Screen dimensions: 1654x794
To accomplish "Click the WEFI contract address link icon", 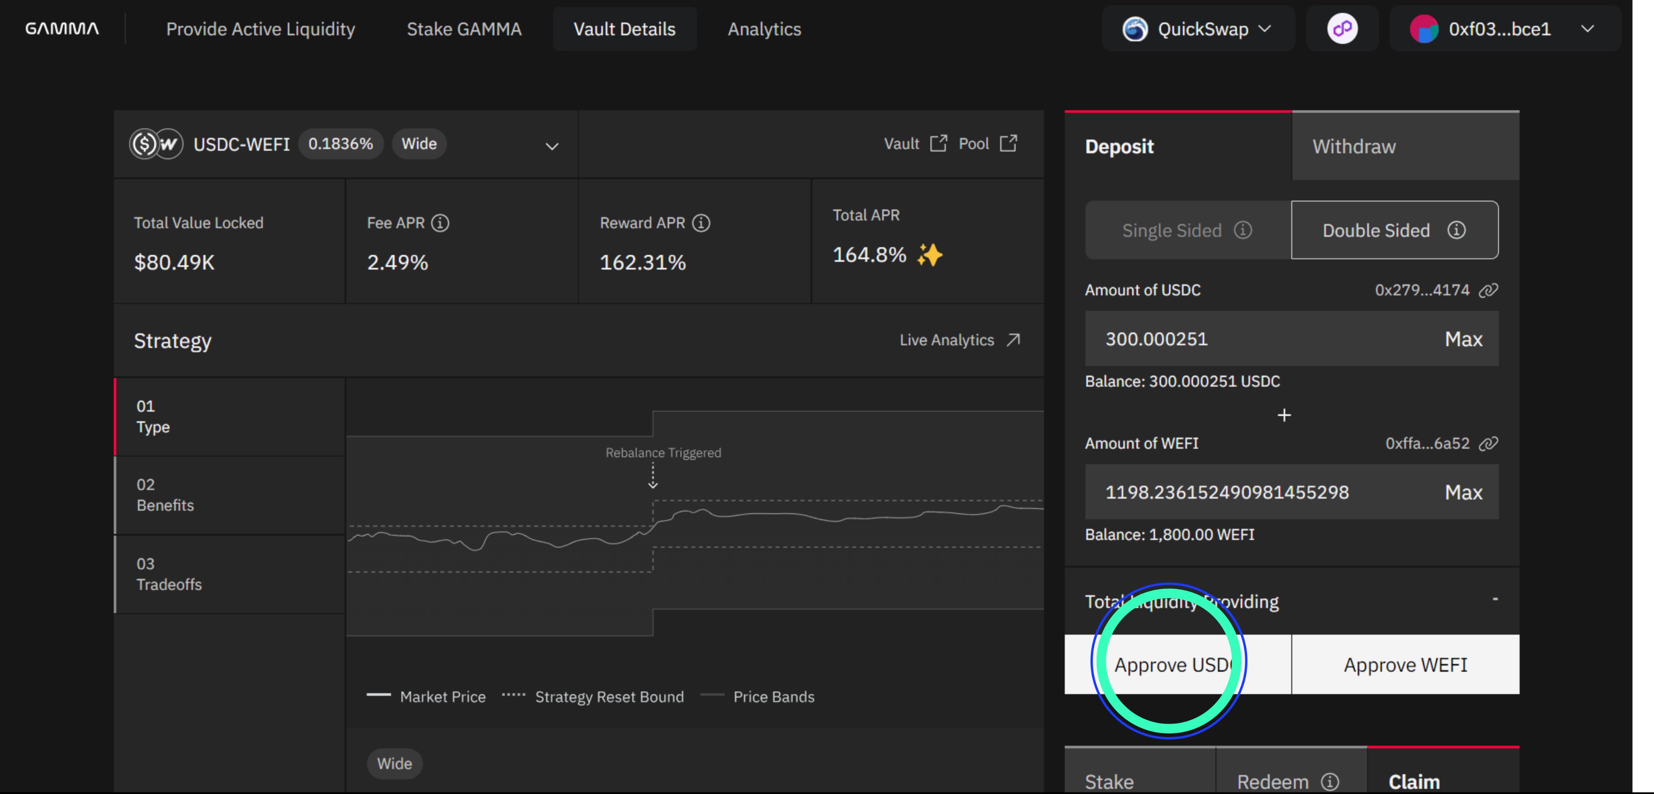I will coord(1488,444).
